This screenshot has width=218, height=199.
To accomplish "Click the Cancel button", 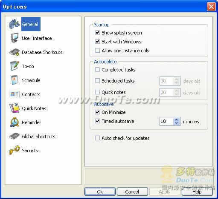I will coord(132,192).
